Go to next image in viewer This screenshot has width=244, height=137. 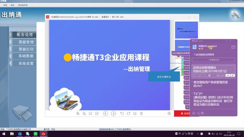click(114, 113)
